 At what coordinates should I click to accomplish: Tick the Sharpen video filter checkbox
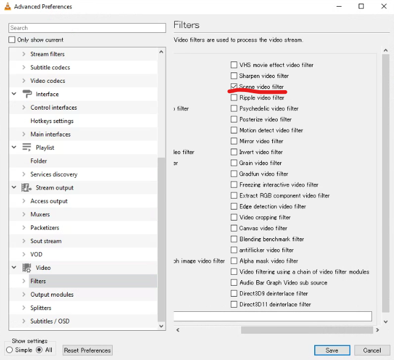(234, 76)
